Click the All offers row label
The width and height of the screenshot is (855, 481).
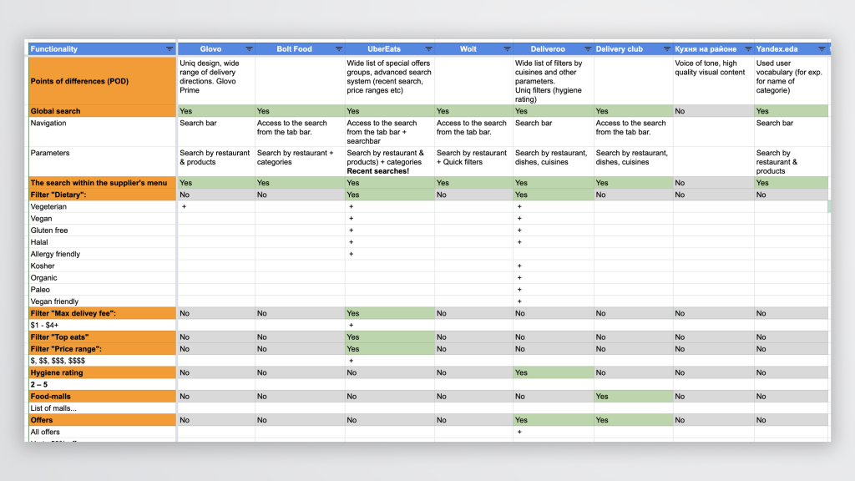click(102, 432)
